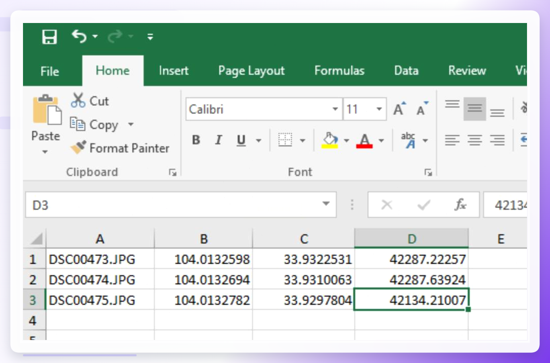This screenshot has height=363, width=550.
Task: Click the Cut scissors icon
Action: [x=78, y=100]
